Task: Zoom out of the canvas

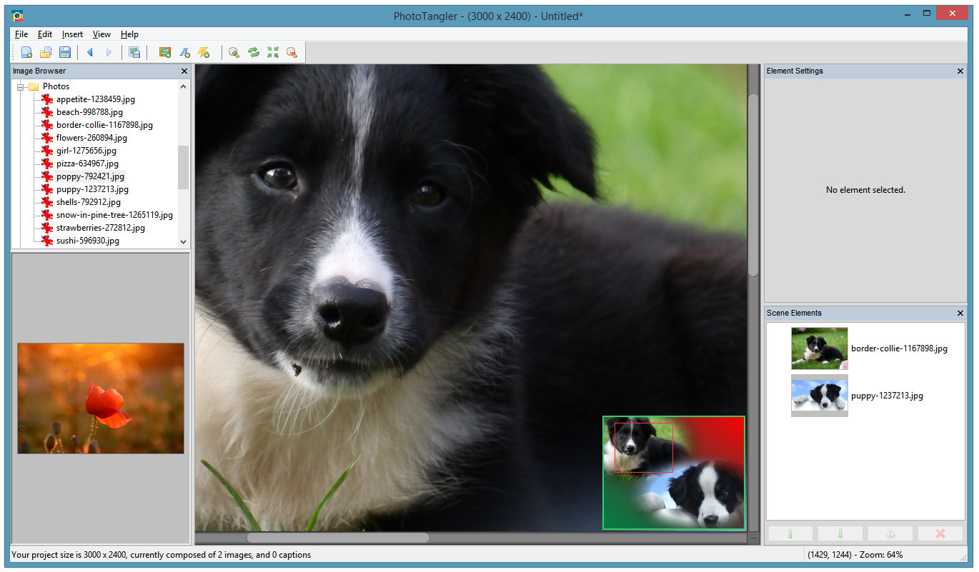Action: pyautogui.click(x=292, y=51)
